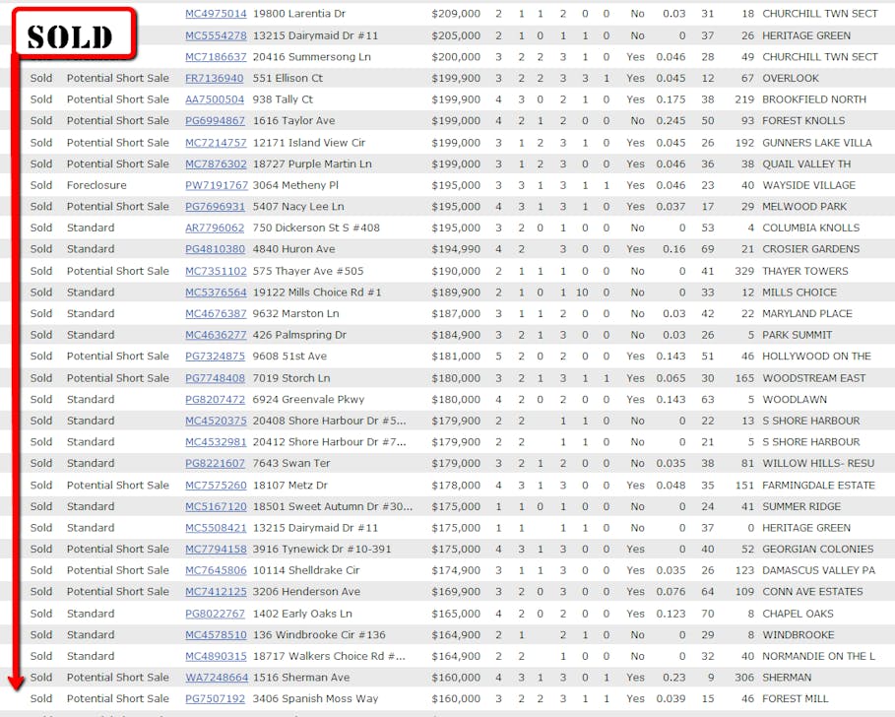Click MLS link PG4810380
This screenshot has width=895, height=717.
pyautogui.click(x=215, y=249)
